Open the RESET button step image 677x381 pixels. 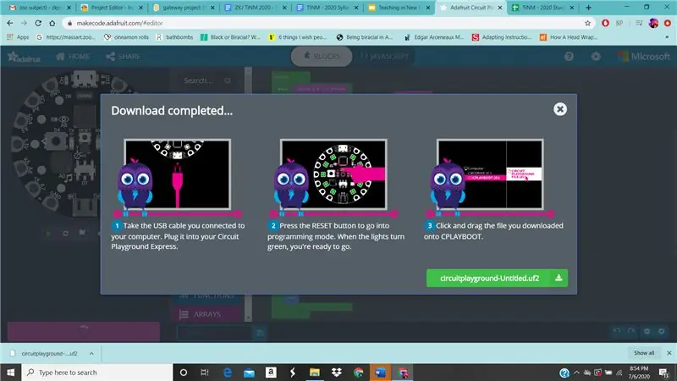coord(333,174)
